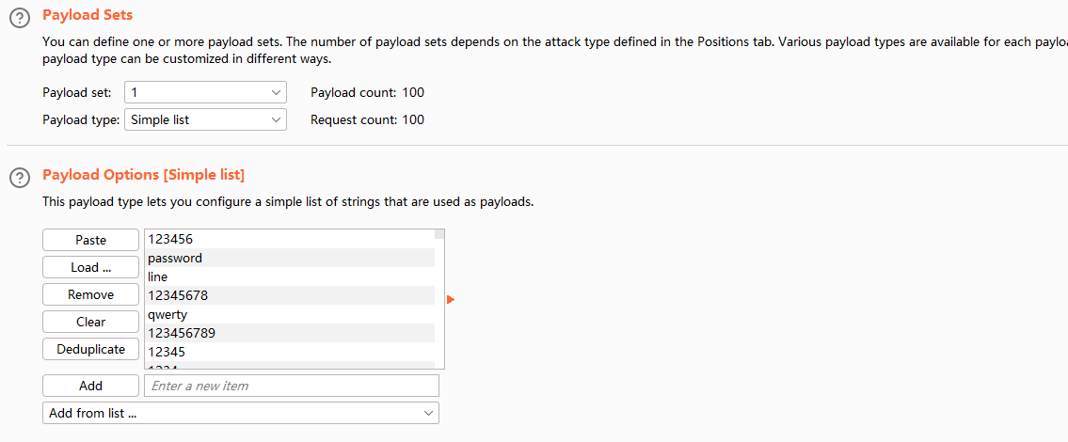Click the Payload Options help icon
Screen dimensions: 1068x442
coord(18,176)
